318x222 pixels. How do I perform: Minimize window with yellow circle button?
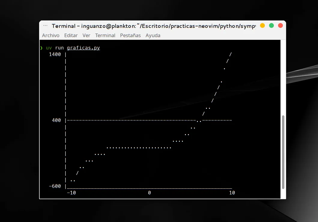(x=262, y=25)
